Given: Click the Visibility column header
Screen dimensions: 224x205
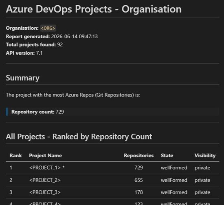Looking at the screenshot, I should click(205, 156).
